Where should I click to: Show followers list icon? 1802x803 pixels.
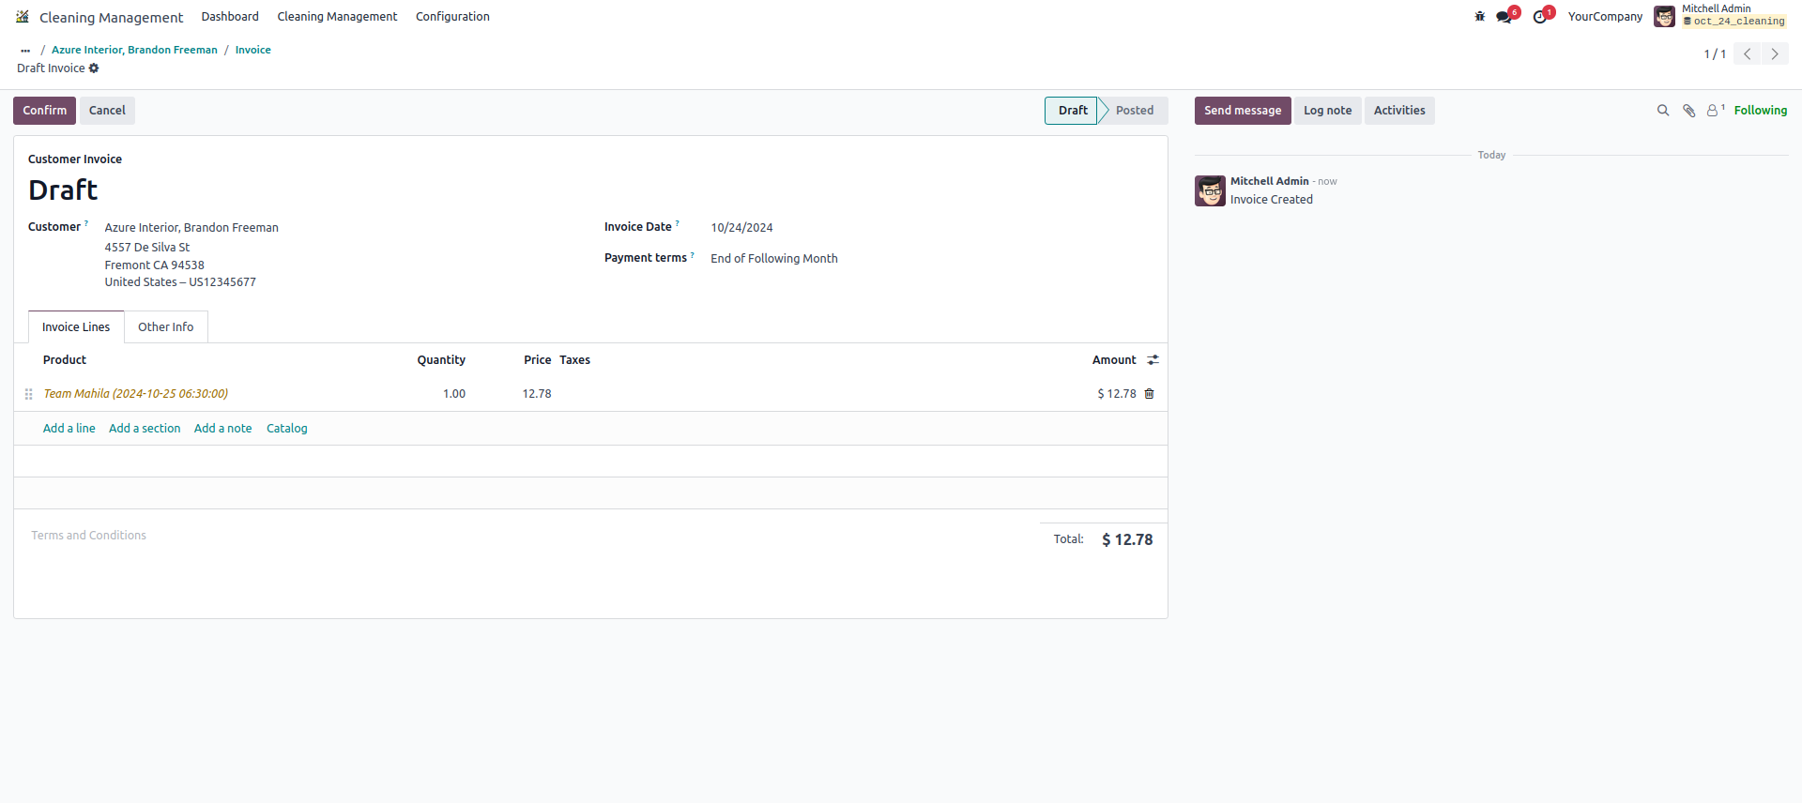[1714, 111]
